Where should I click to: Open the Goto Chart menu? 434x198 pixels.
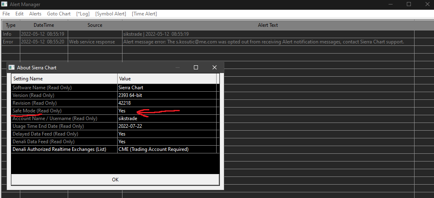(x=59, y=13)
